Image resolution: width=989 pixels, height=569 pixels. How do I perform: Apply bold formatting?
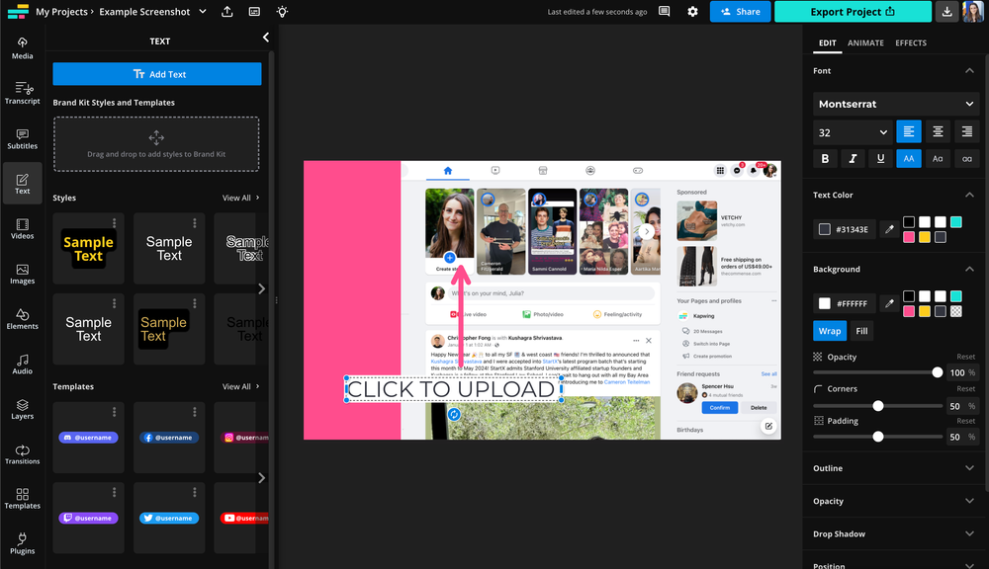825,157
